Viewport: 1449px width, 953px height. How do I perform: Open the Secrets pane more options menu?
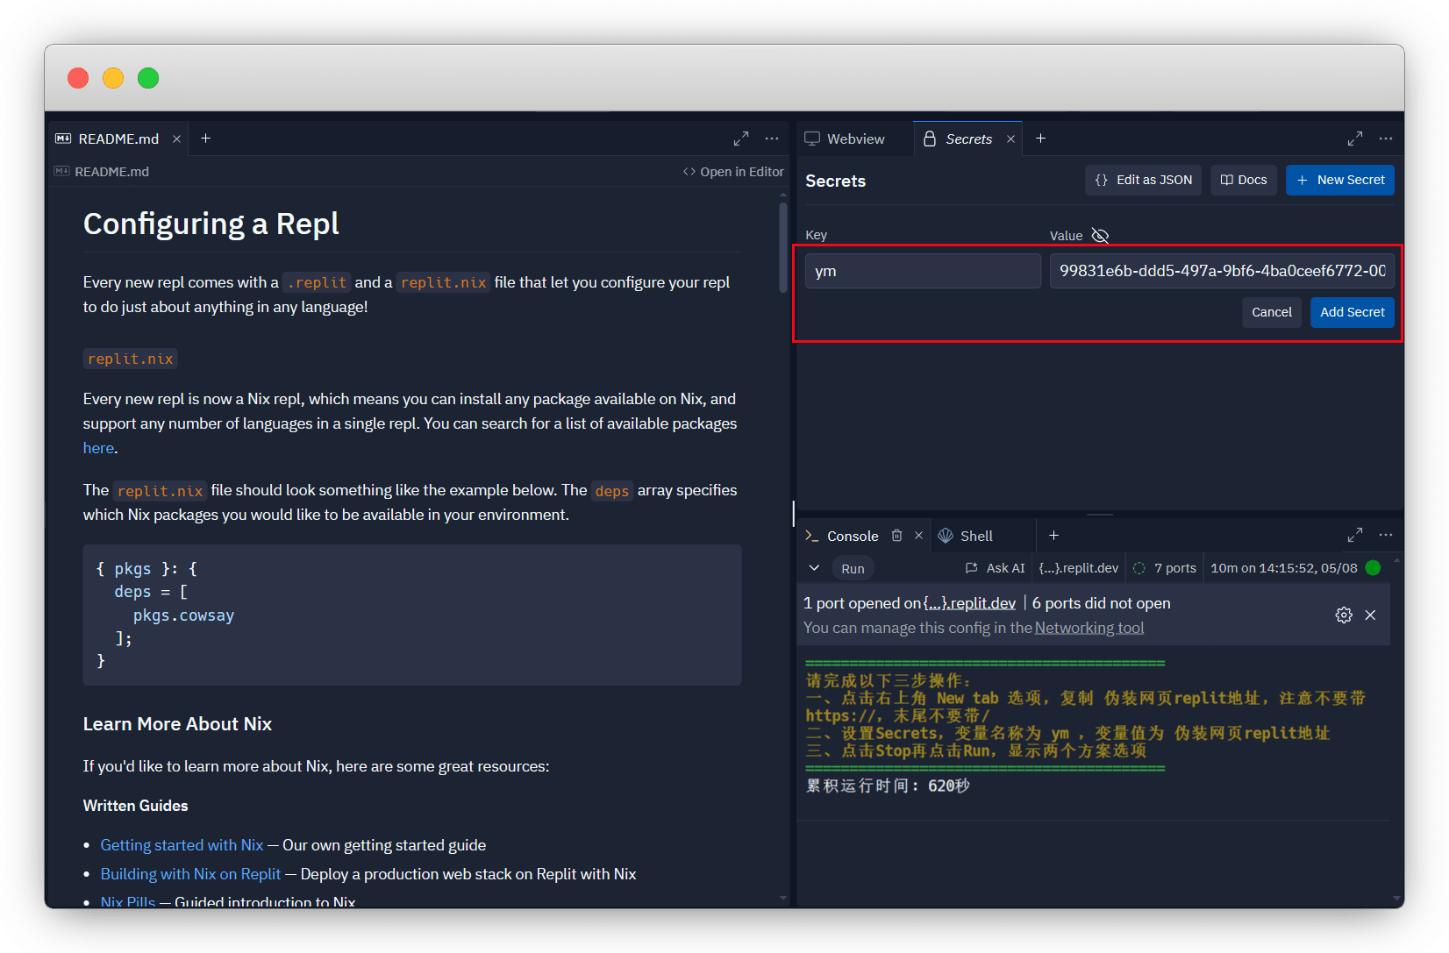click(x=1386, y=139)
